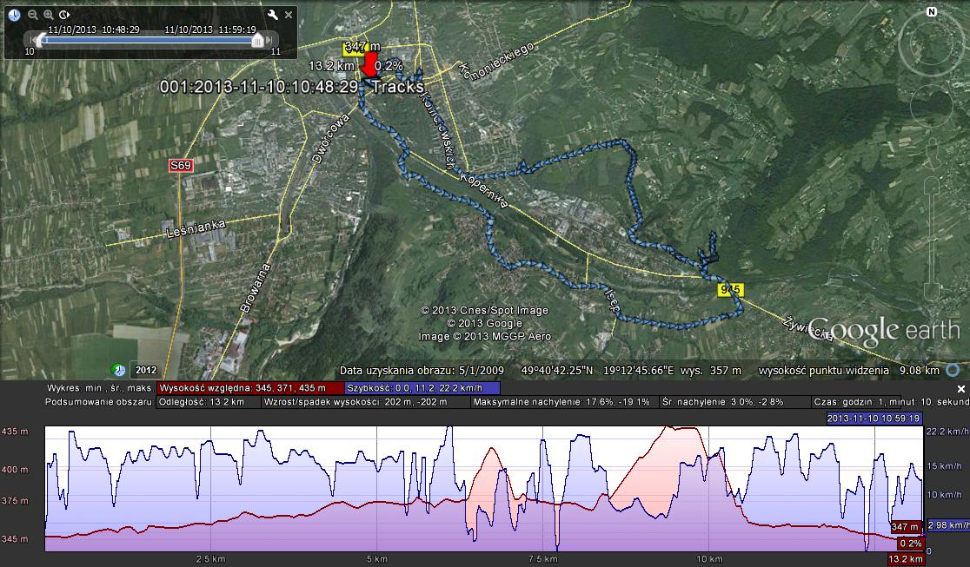Zoom out the time slider range
The image size is (970, 567).
click(x=33, y=15)
